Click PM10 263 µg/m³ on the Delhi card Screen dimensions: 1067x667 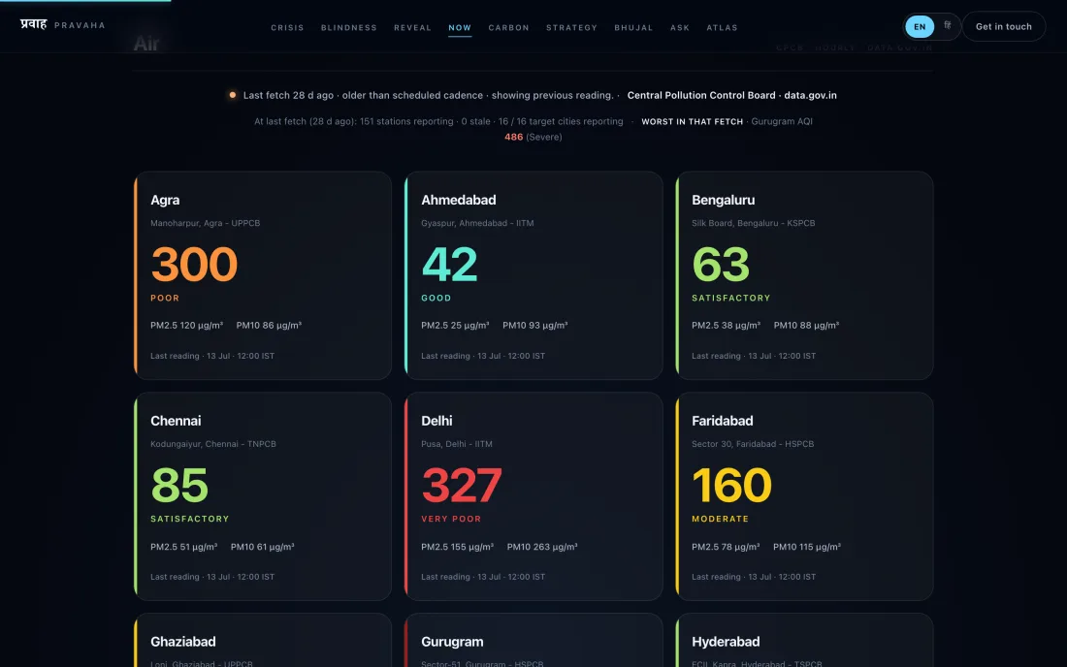542,547
